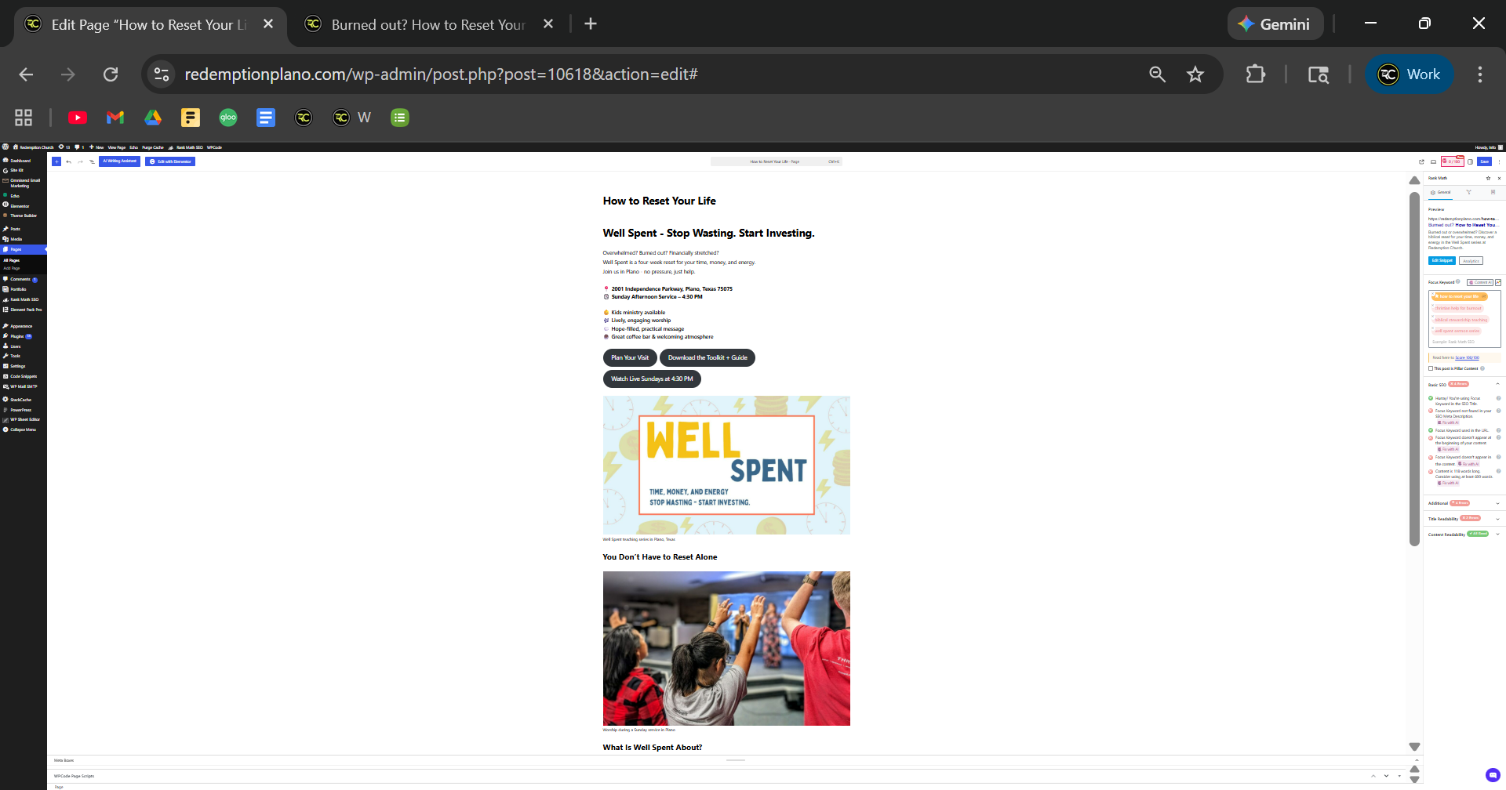Switch to the Burned out browser tab
This screenshot has height=790, width=1506.
pos(427,24)
